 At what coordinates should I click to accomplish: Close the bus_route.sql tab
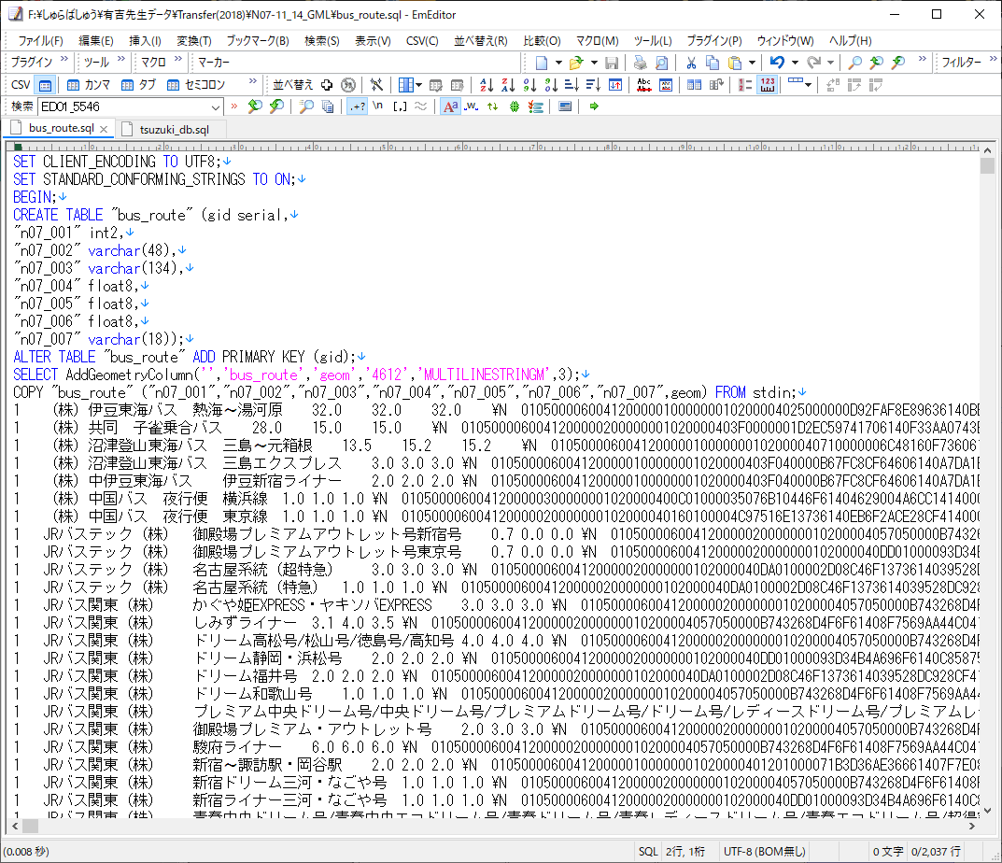[x=105, y=129]
